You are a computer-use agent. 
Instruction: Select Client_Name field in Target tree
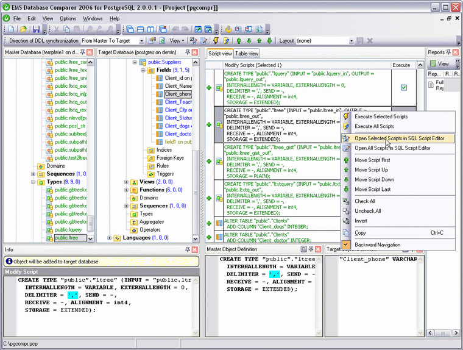coord(178,86)
